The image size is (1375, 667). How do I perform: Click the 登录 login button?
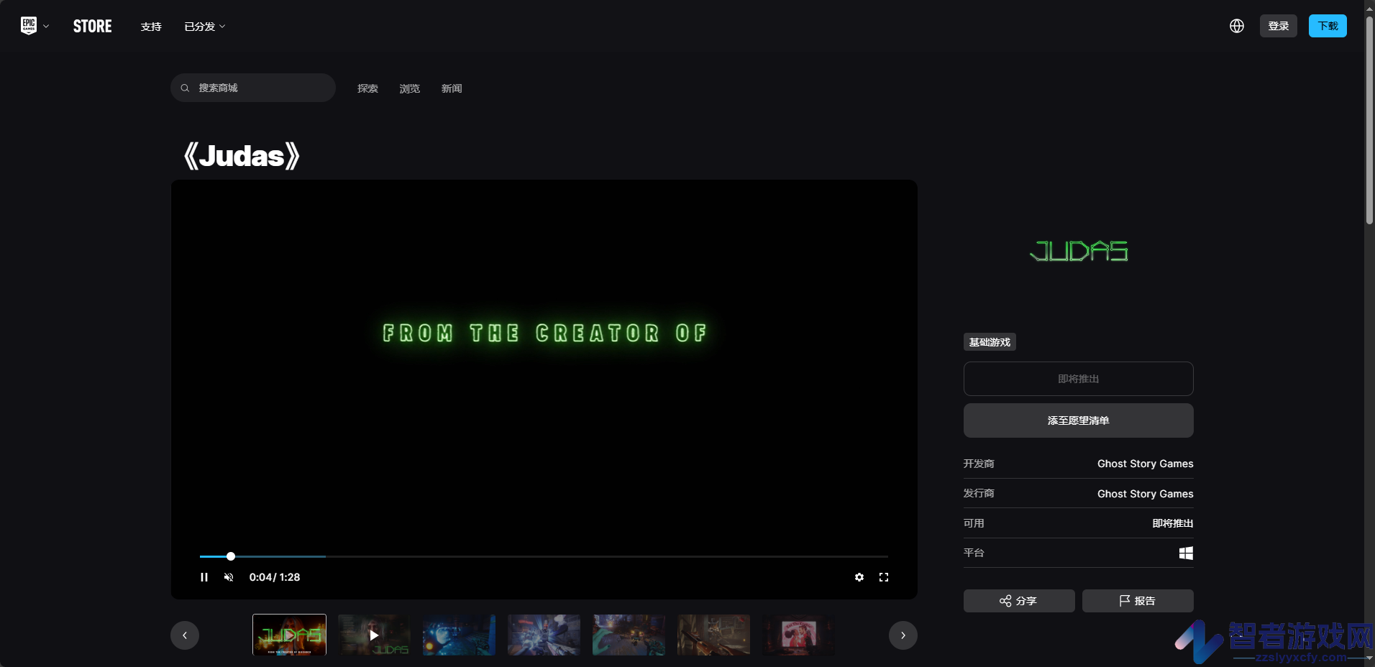click(1278, 26)
